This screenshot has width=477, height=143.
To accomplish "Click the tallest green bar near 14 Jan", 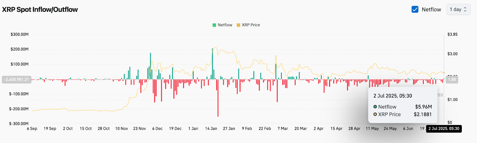I will 213,63.
